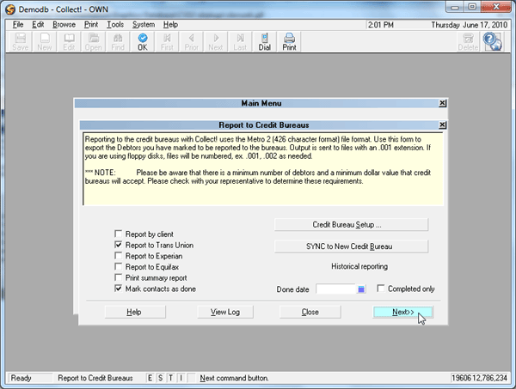The height and width of the screenshot is (389, 516).
Task: Click the S status bar indicator
Action: (161, 378)
